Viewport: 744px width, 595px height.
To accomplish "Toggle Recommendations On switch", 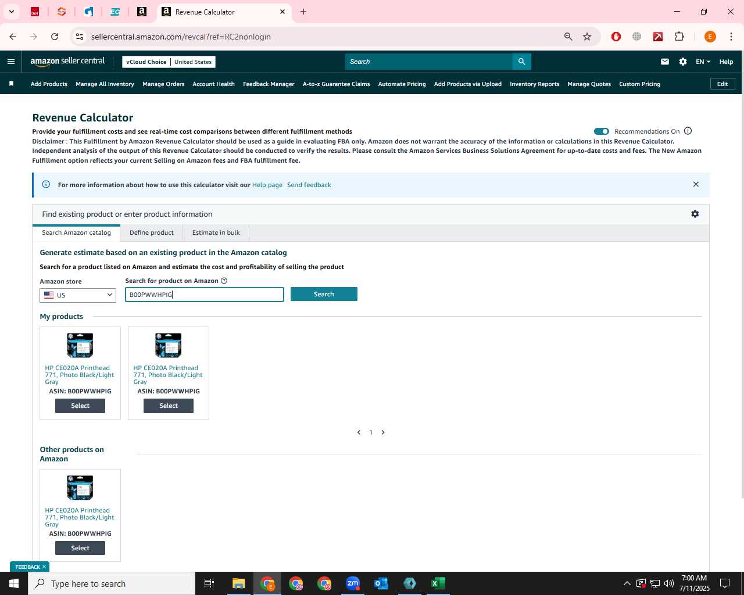I will click(x=602, y=131).
